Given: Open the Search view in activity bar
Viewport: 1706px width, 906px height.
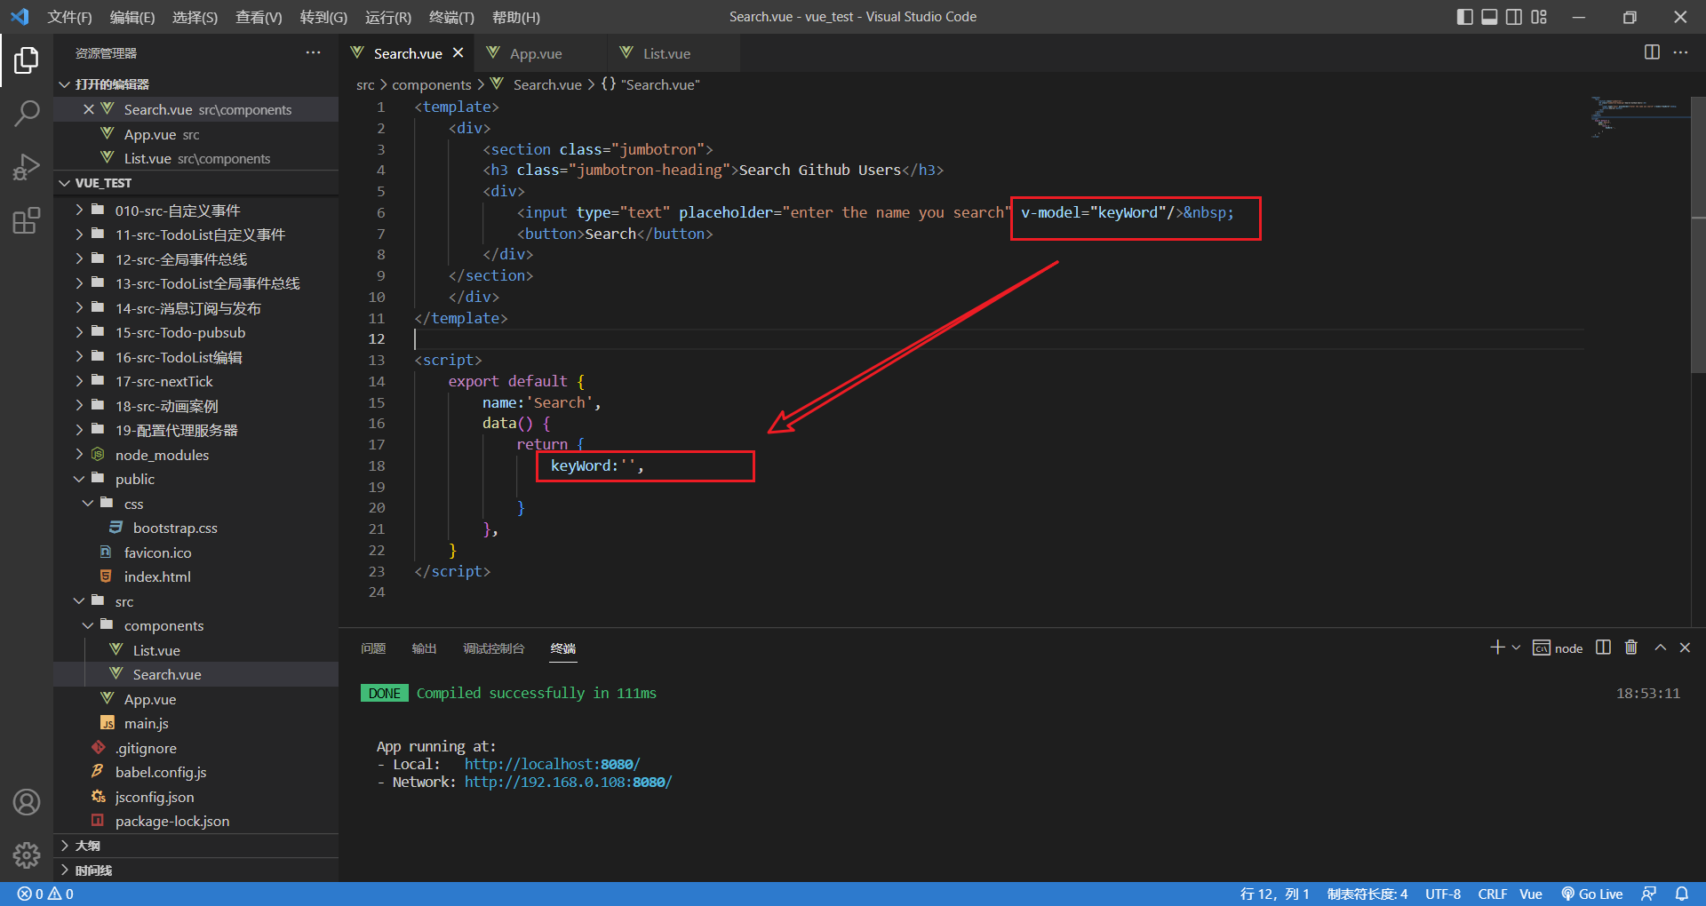Looking at the screenshot, I should pos(27,113).
